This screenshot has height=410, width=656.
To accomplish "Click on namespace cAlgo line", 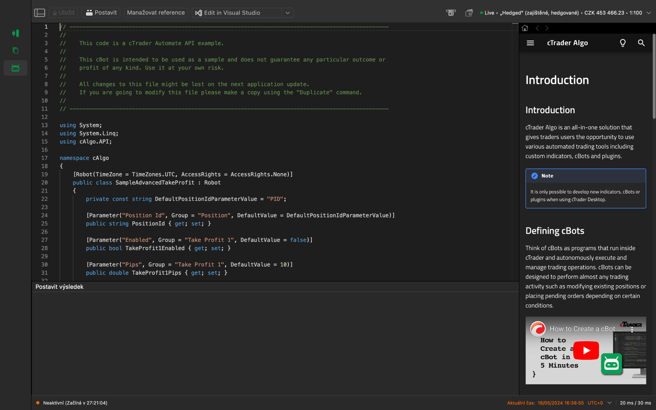I will click(x=84, y=158).
